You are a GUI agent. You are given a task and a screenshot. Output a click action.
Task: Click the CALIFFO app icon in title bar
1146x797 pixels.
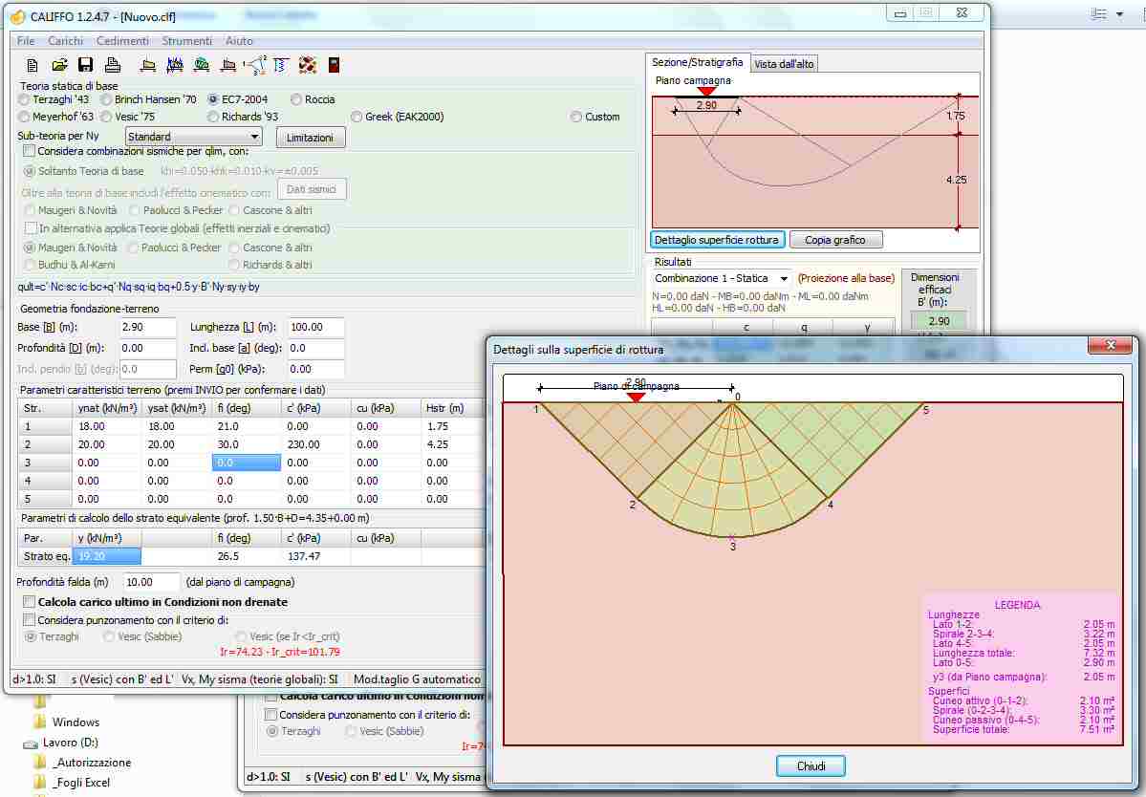[17, 16]
